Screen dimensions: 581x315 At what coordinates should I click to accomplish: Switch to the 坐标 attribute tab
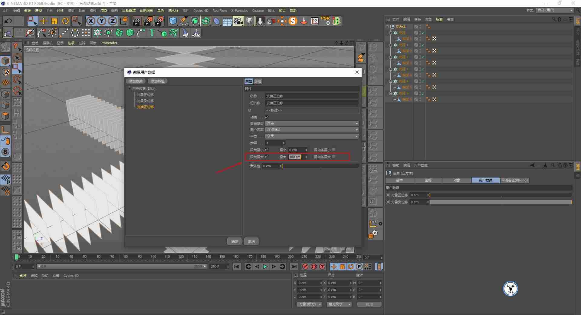tap(428, 180)
